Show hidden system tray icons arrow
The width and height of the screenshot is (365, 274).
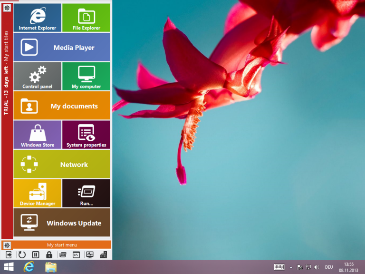[291, 267]
